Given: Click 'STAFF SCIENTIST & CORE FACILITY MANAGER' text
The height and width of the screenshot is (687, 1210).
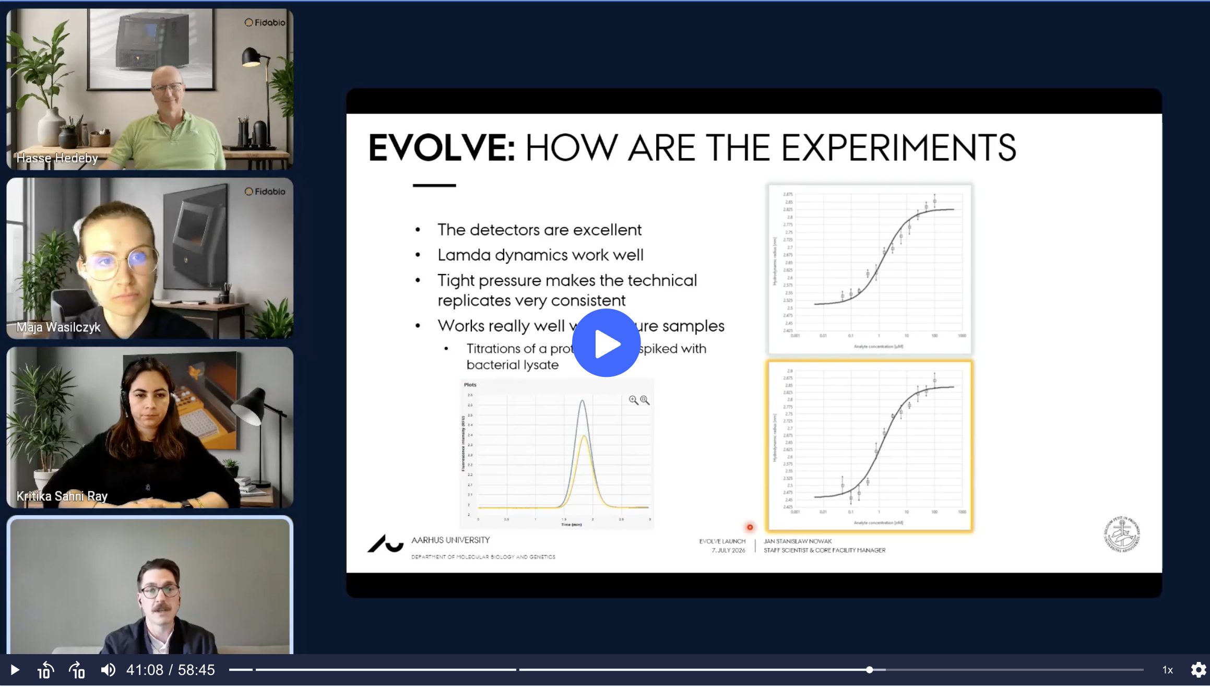Looking at the screenshot, I should point(825,550).
